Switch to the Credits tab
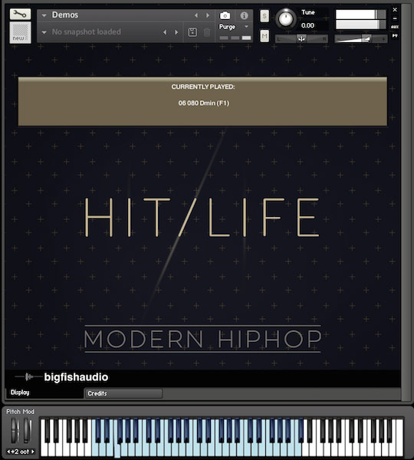Image resolution: width=414 pixels, height=460 pixels. tap(123, 393)
